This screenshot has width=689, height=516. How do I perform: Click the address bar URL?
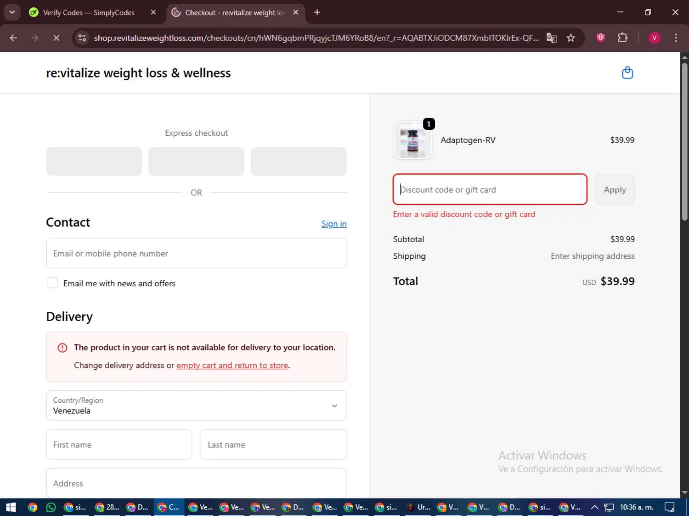(x=316, y=38)
